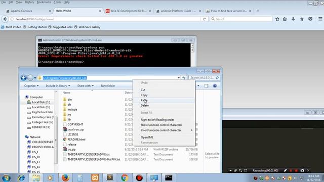Image resolution: width=324 pixels, height=182 pixels.
Task: Select Show Unicode control characters
Action: point(164,125)
